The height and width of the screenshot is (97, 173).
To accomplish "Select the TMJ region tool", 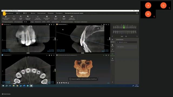I will coord(56,18).
